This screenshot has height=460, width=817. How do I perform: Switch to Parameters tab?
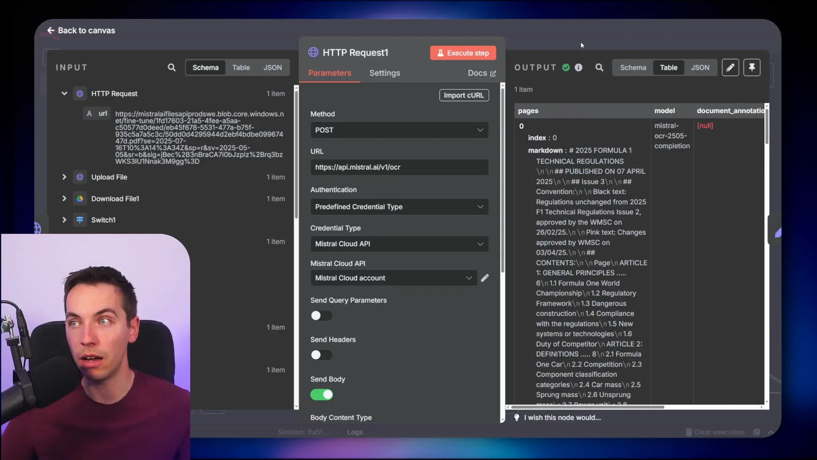(x=329, y=73)
